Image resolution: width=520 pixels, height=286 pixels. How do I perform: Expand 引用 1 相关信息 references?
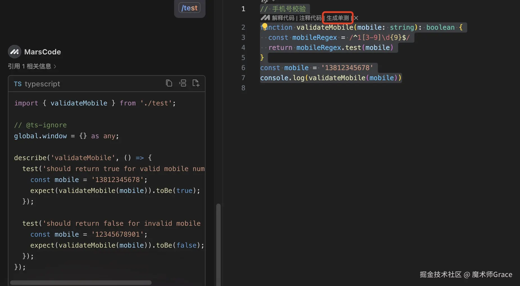point(32,66)
